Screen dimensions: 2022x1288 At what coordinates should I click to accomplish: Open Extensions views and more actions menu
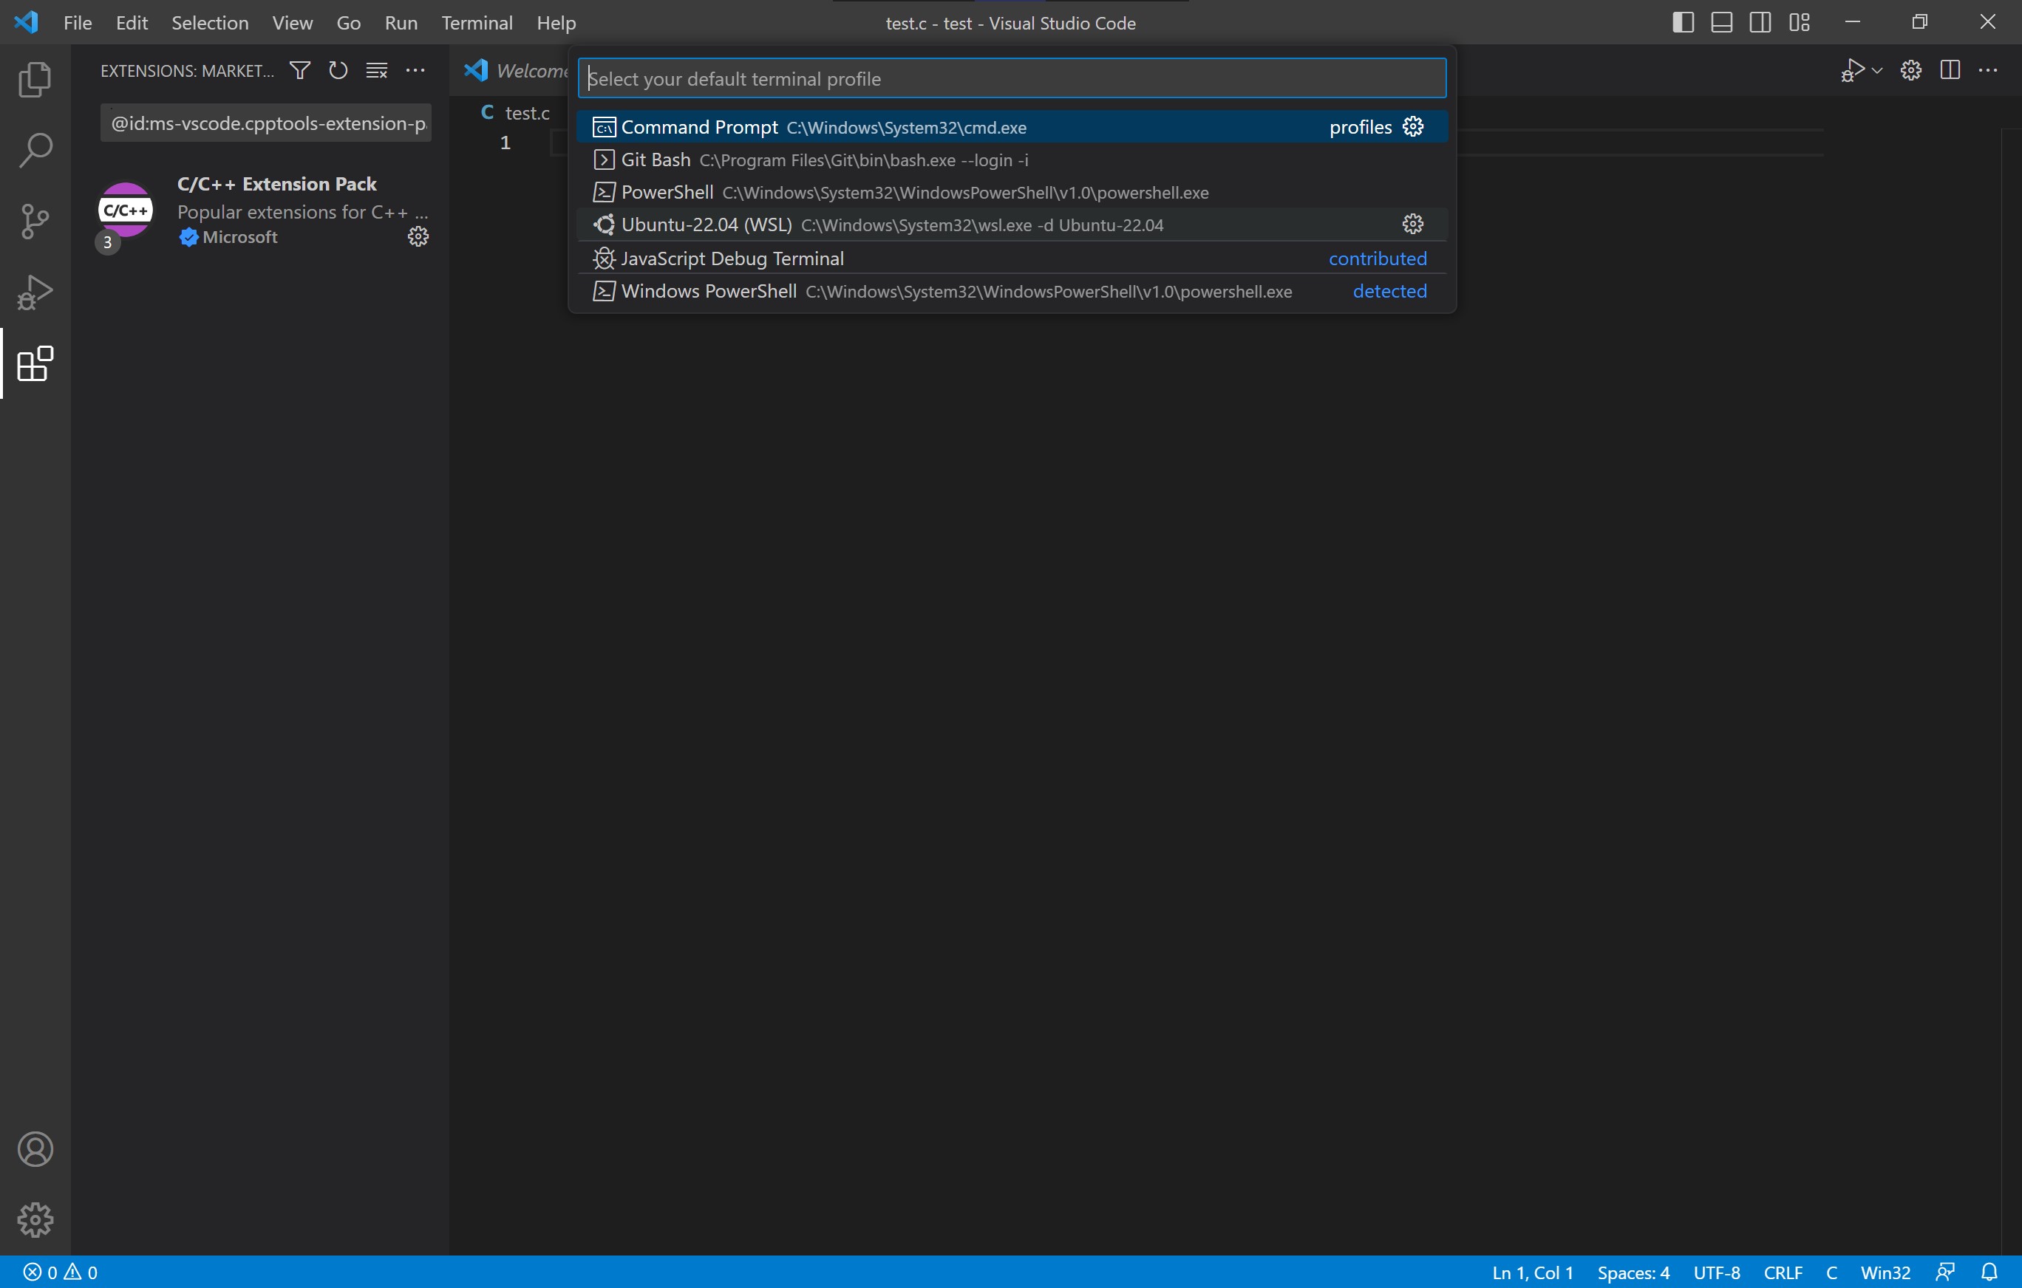pyautogui.click(x=415, y=70)
